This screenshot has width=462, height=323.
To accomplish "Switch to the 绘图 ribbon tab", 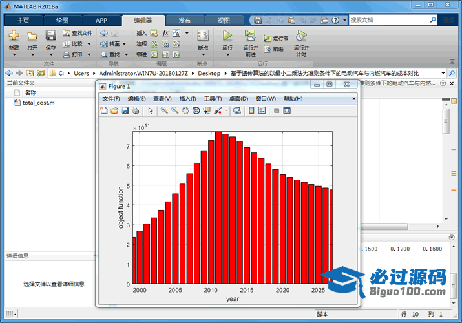I will pos(62,20).
